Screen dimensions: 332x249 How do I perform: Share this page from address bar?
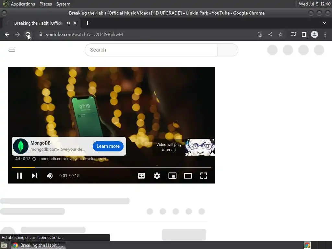(270, 34)
